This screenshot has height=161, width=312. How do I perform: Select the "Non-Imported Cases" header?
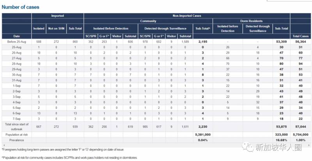coord(186,16)
